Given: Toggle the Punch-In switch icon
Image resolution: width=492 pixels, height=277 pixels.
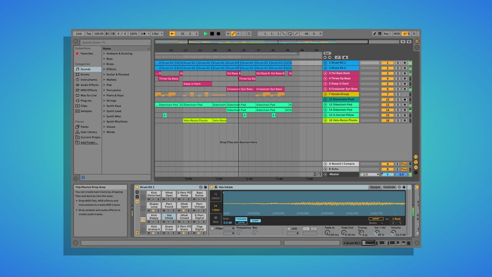Looking at the screenshot, I should [x=284, y=34].
